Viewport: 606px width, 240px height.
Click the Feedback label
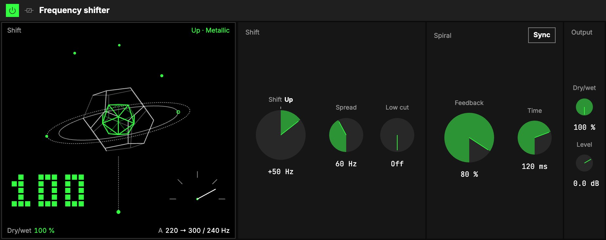pos(469,103)
